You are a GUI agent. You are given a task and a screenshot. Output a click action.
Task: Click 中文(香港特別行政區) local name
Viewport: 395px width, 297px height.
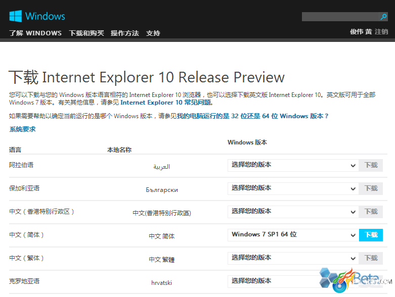162,213
